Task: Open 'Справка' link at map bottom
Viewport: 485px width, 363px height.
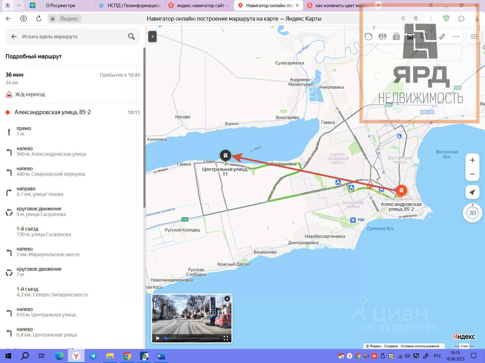Action: pos(391,346)
